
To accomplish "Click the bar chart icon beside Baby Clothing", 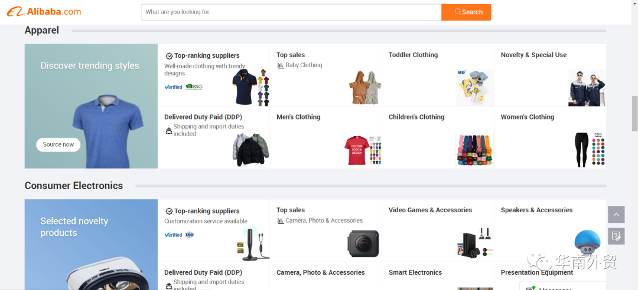I will coord(281,65).
